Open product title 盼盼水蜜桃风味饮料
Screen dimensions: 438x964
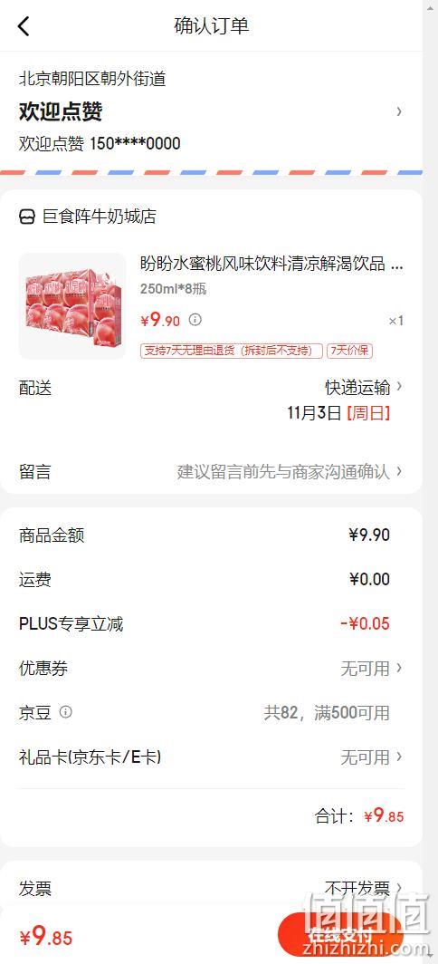coord(271,264)
